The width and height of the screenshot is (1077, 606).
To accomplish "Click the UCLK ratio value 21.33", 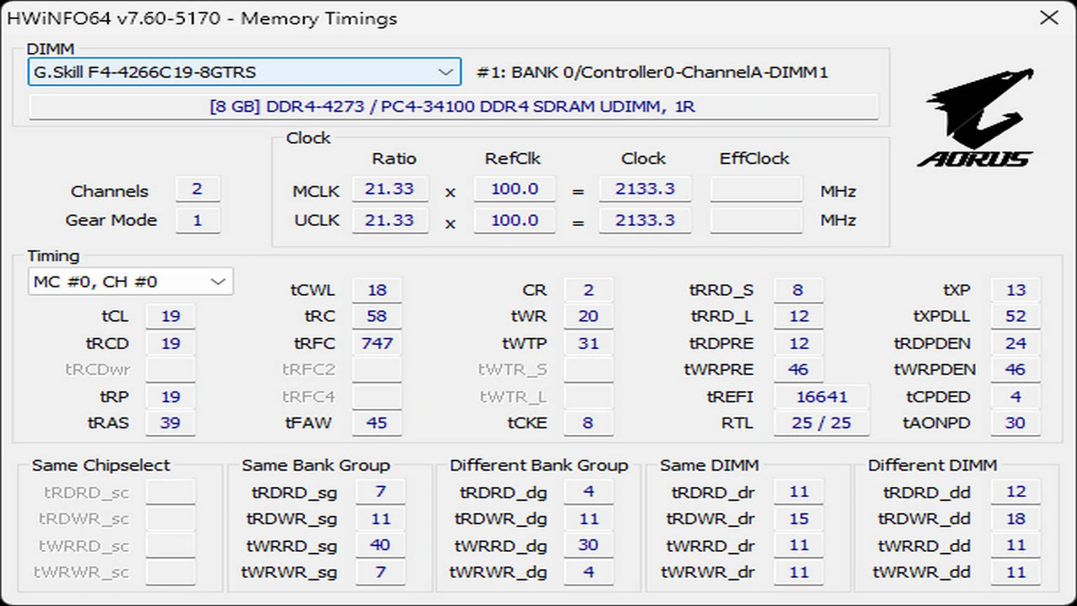I will [x=390, y=220].
